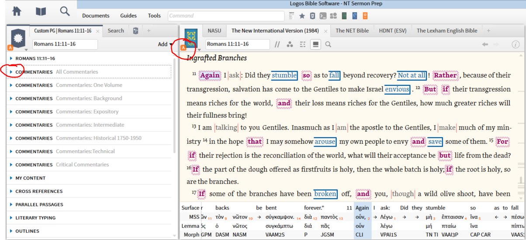
Task: Switch to HDNT (ESV) tab
Action: click(393, 30)
